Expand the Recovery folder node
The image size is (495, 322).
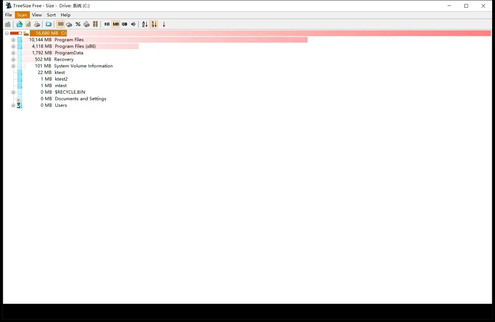coord(13,59)
